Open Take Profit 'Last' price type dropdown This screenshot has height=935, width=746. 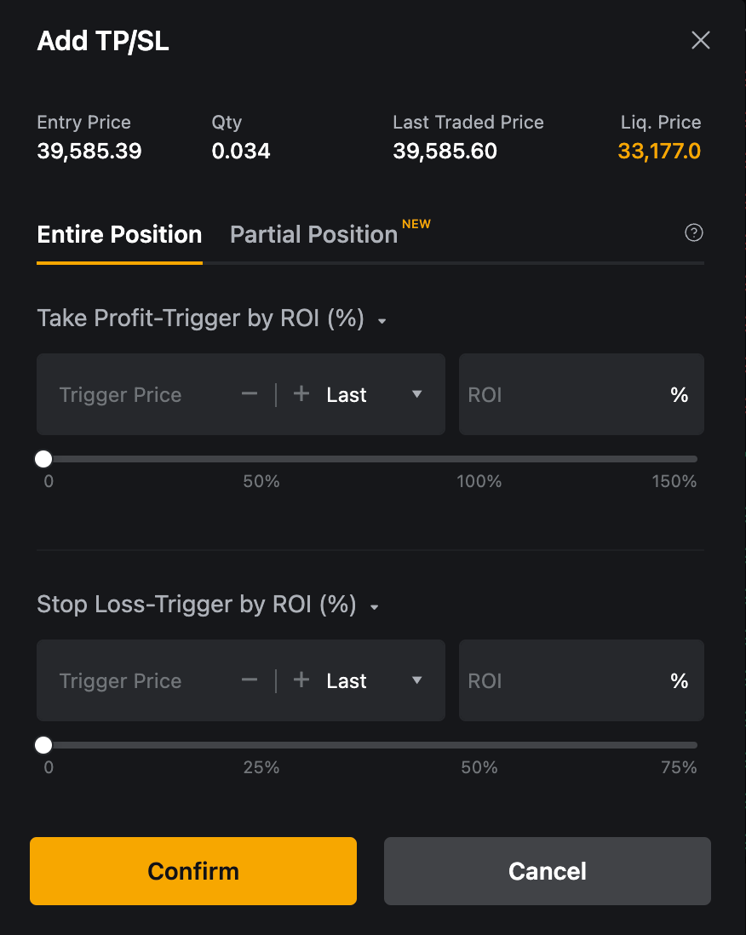[x=374, y=394]
